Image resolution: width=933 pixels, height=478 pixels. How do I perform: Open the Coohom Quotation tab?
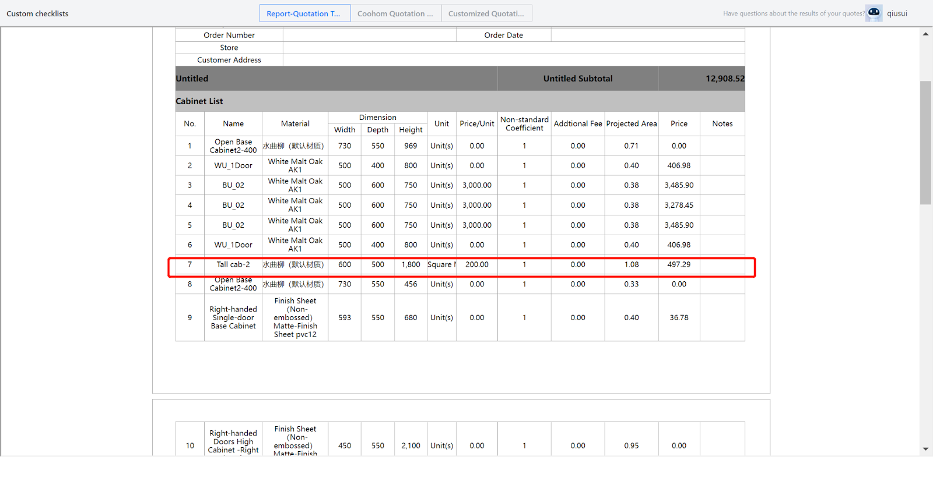click(395, 13)
